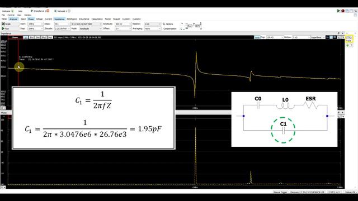
Task: Toggle the Meter view
Action: click(4, 19)
